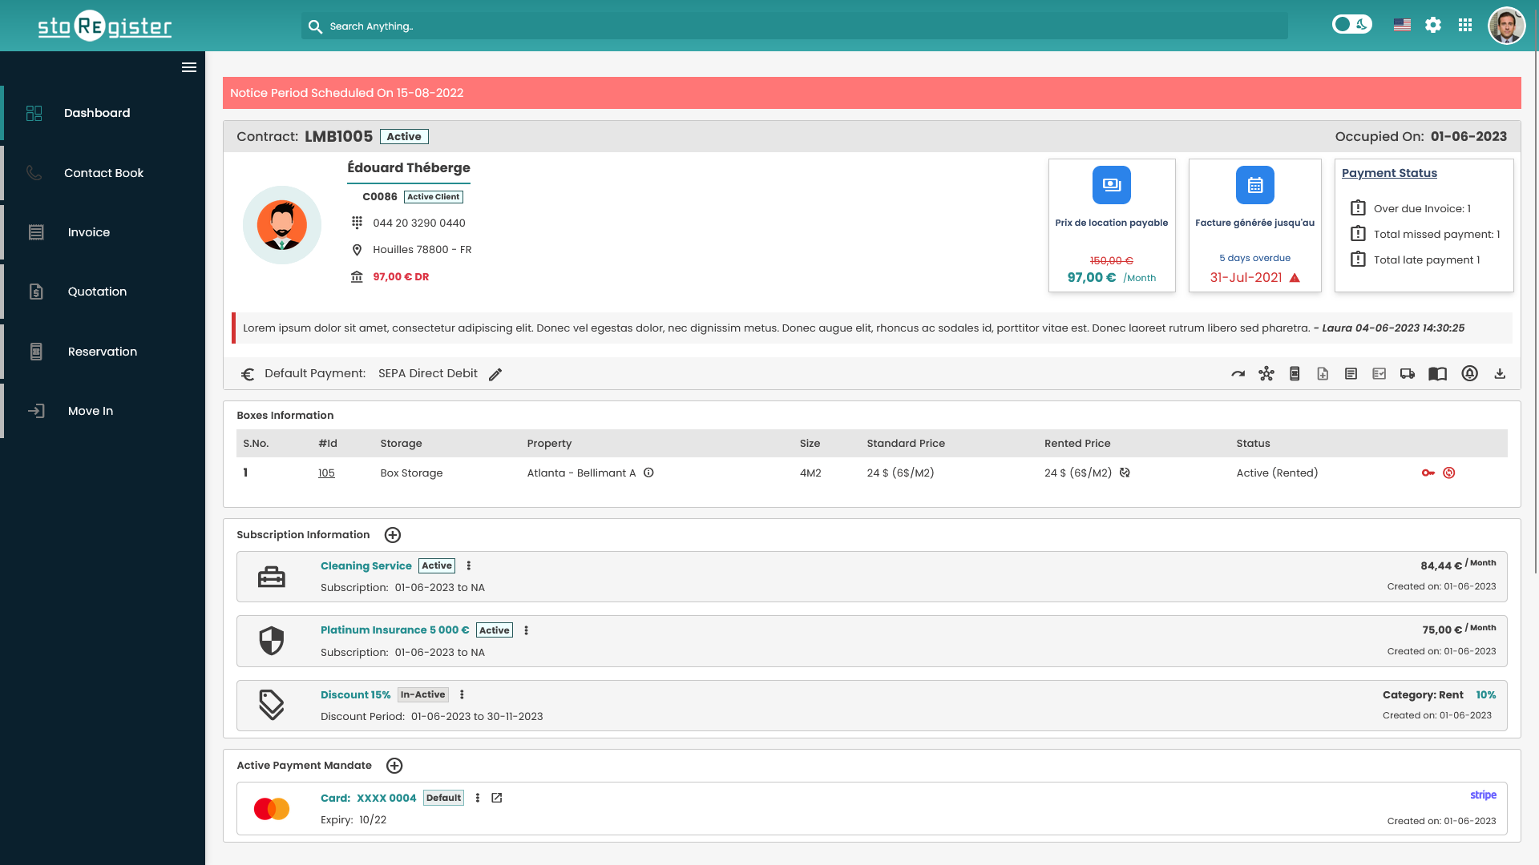The image size is (1539, 865).
Task: Expand Discount 15% options menu
Action: point(462,694)
